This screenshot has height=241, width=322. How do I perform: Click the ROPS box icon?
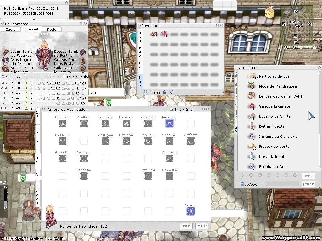[269, 12]
